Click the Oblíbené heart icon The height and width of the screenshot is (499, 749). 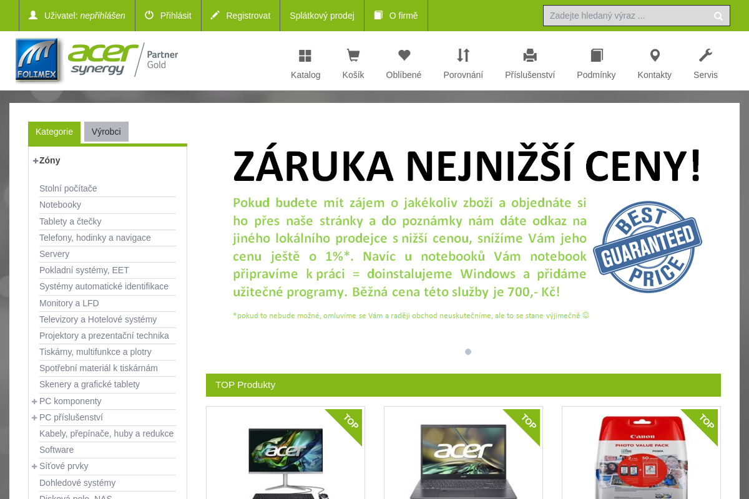(404, 55)
